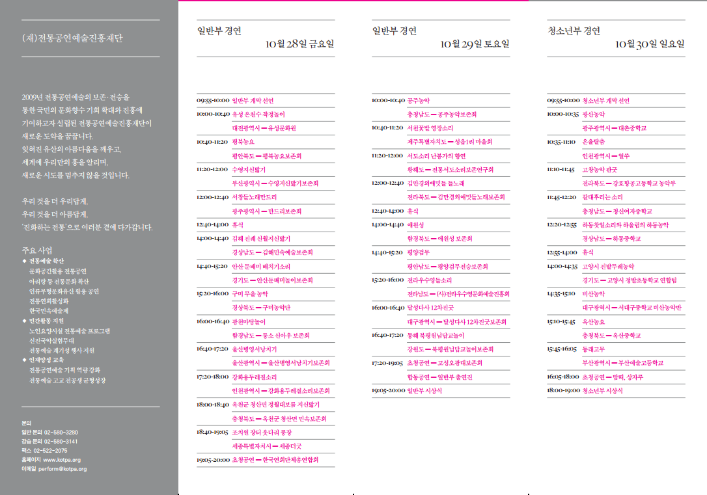Select the 02-580-3280 general inquiry number
The height and width of the screenshot is (495, 707).
tap(62, 432)
